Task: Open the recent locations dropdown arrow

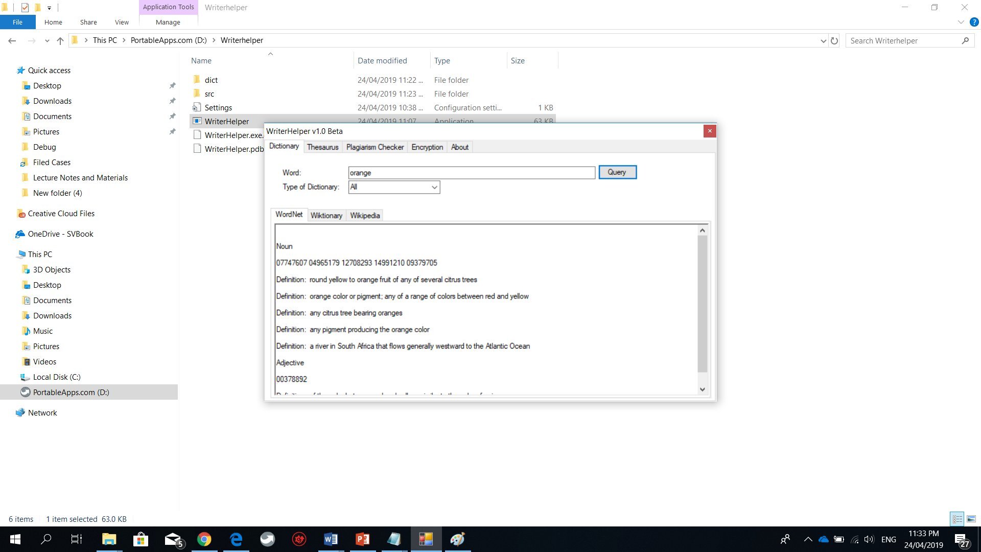Action: pyautogui.click(x=47, y=40)
